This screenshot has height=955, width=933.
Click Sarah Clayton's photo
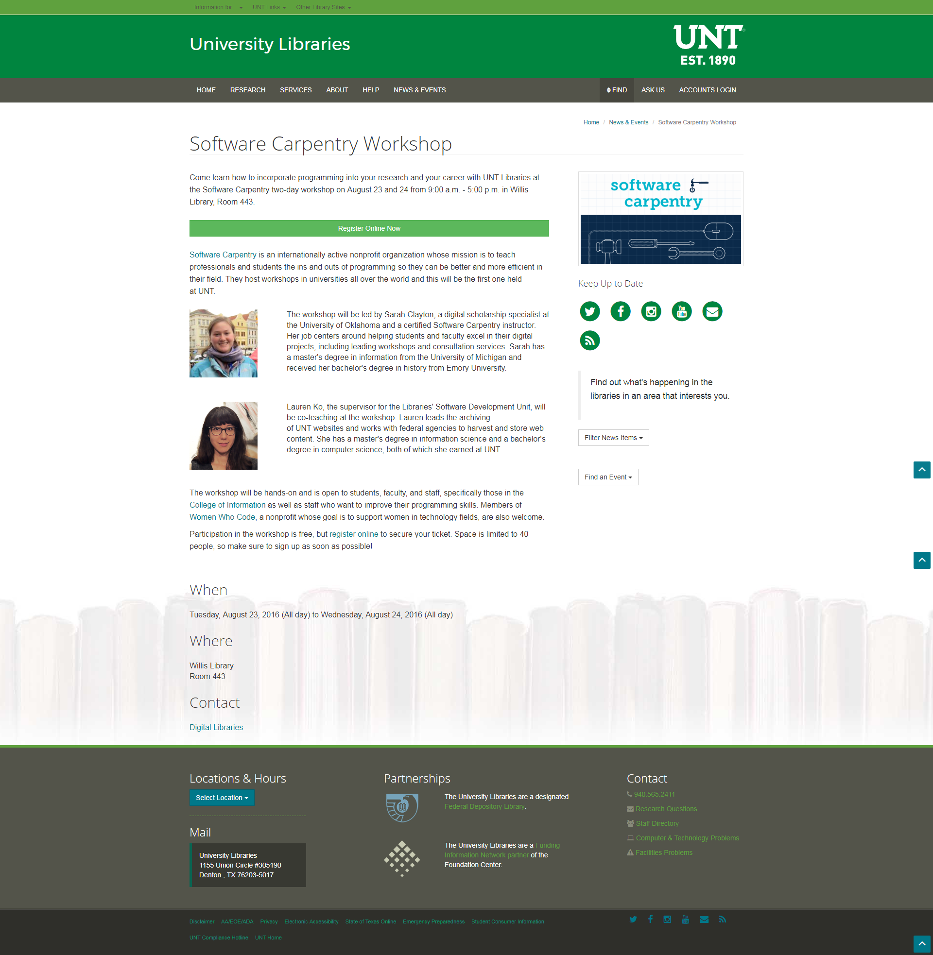[224, 343]
